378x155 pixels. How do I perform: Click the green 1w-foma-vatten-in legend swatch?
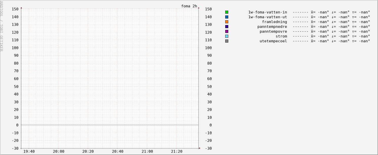227,12
